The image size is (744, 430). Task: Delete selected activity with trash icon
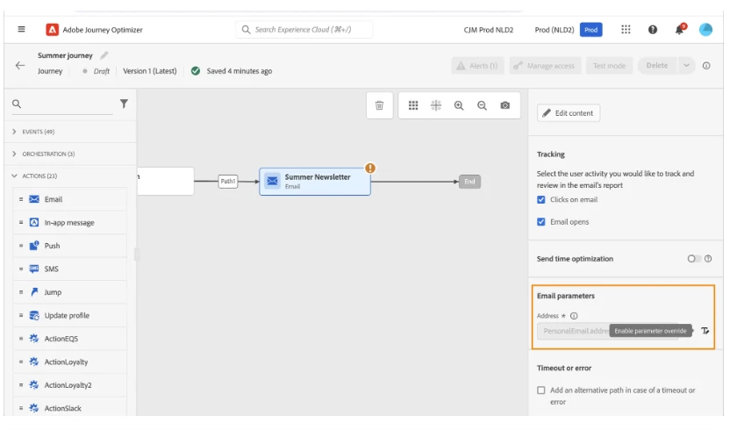[x=379, y=105]
